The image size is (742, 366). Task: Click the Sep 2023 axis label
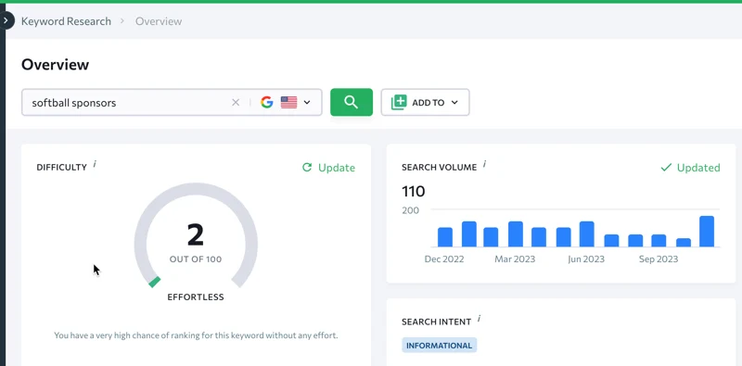pos(659,259)
